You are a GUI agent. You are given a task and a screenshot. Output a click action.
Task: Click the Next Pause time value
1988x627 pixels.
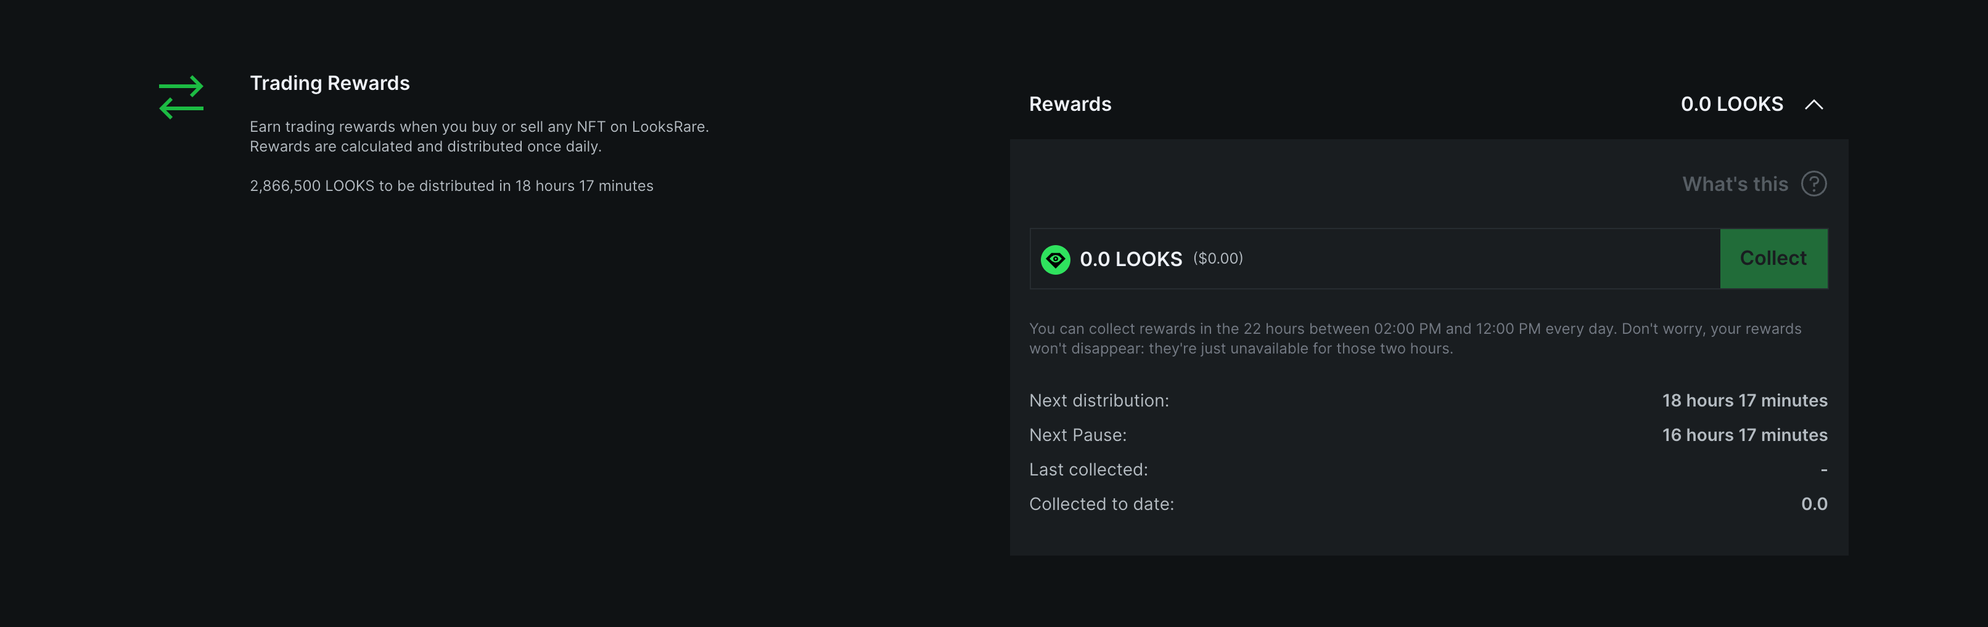click(1744, 435)
